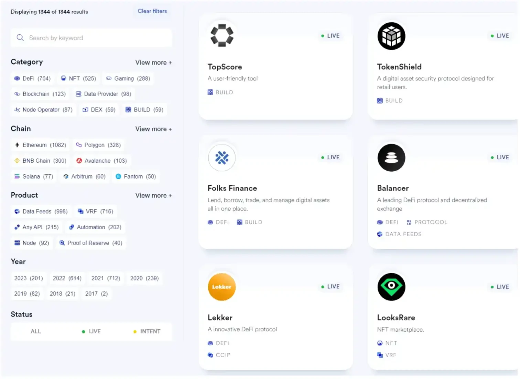Expand Product list with View more

[x=153, y=195]
